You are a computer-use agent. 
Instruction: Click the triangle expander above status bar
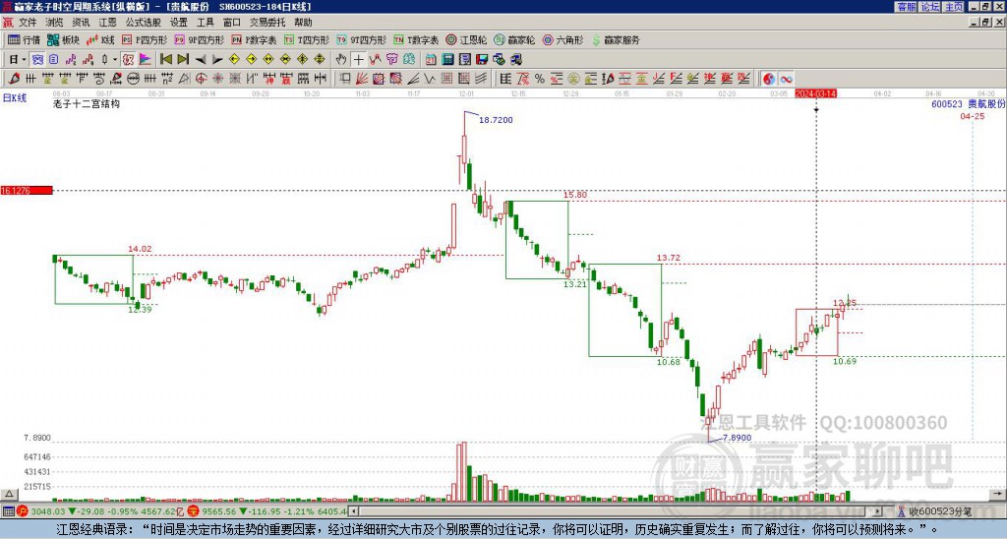[x=9, y=494]
